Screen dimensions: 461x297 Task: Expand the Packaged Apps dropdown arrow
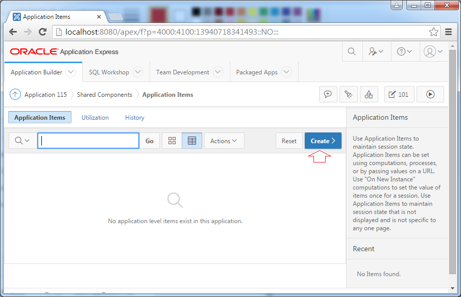click(286, 72)
